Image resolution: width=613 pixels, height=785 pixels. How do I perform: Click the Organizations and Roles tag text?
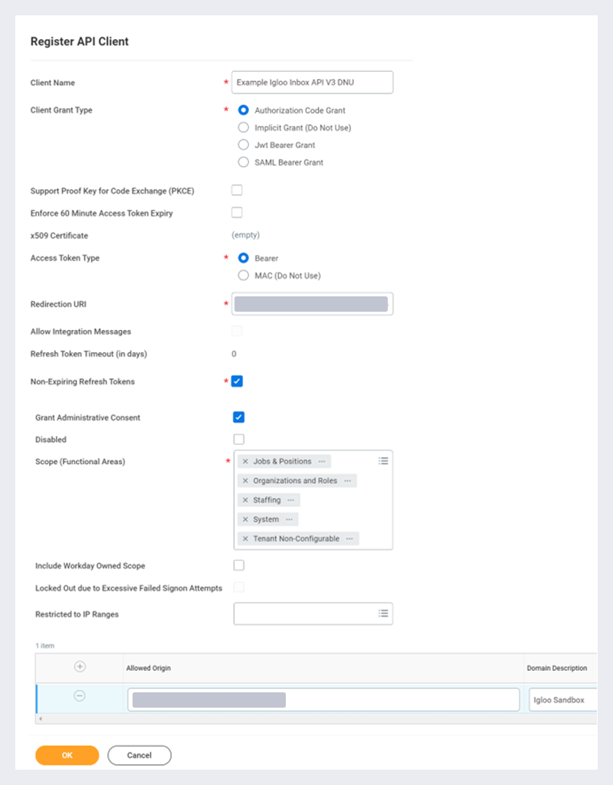coord(295,481)
